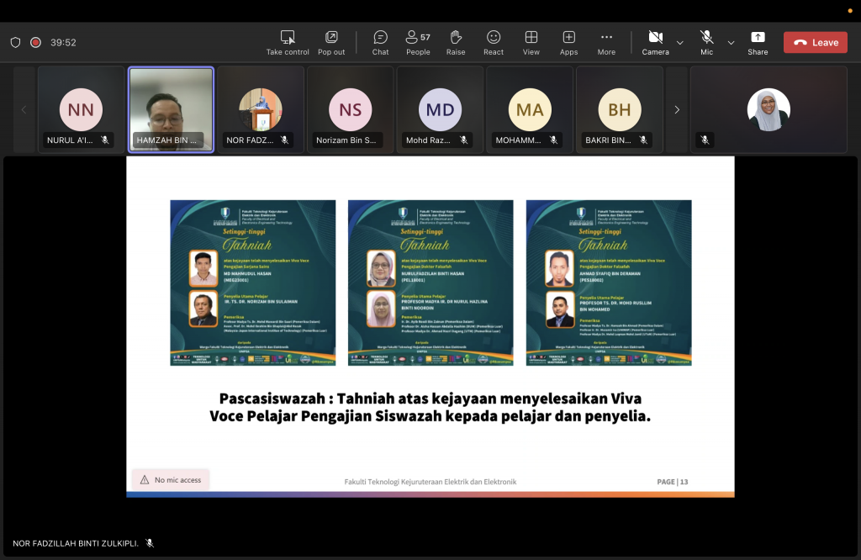The width and height of the screenshot is (861, 560).
Task: Click the NS avatar circle
Action: pyautogui.click(x=351, y=109)
